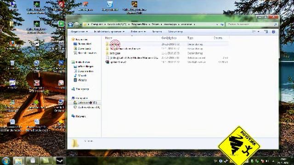This screenshot has height=165, width=294.
Task: Go back with the Explorer Back arrow
Action: coord(70,24)
